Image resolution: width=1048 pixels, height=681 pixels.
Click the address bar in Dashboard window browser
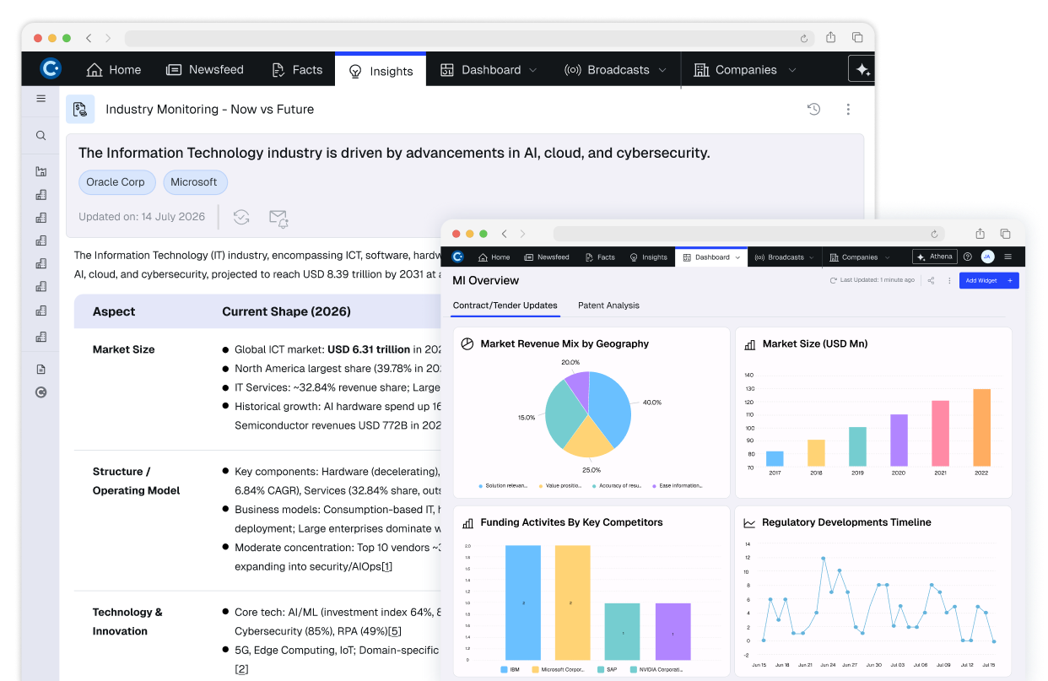pyautogui.click(x=748, y=234)
